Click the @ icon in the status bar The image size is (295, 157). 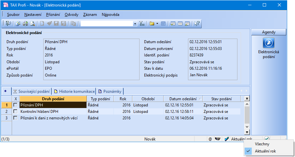tap(210, 139)
